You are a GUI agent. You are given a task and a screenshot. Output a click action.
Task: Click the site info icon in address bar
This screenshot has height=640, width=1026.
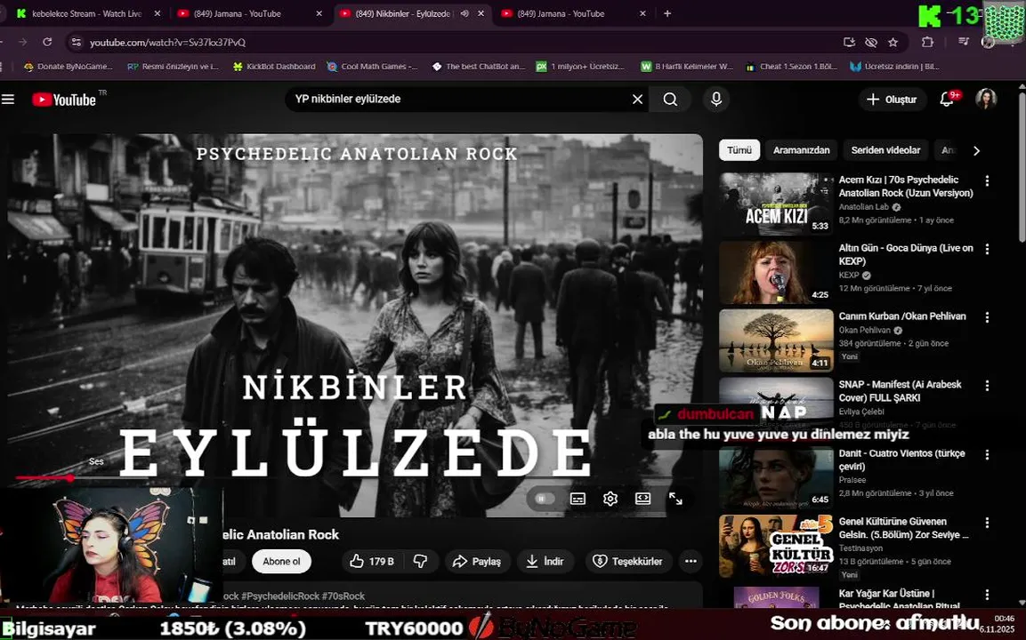pyautogui.click(x=77, y=43)
